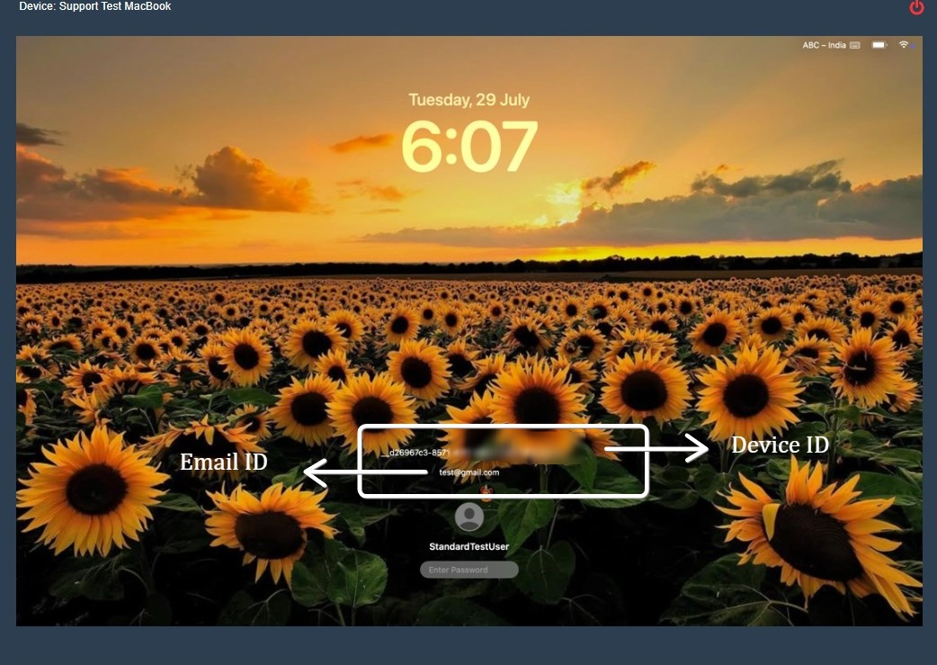Click the Device ID annotation label

pos(780,445)
